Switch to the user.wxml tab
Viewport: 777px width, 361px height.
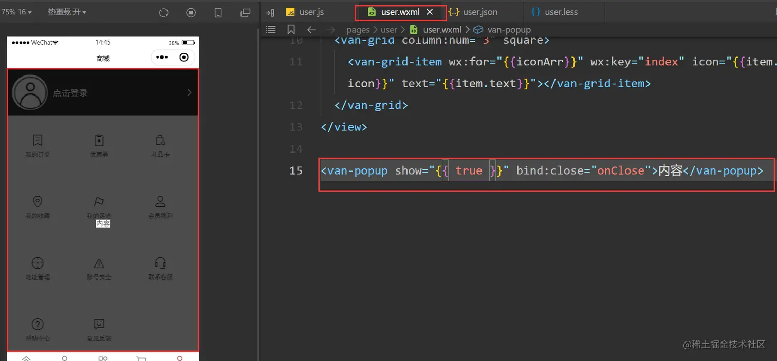click(x=400, y=12)
